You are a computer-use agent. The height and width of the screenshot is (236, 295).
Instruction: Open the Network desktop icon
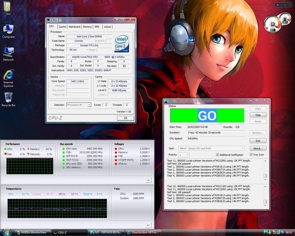click(x=8, y=54)
